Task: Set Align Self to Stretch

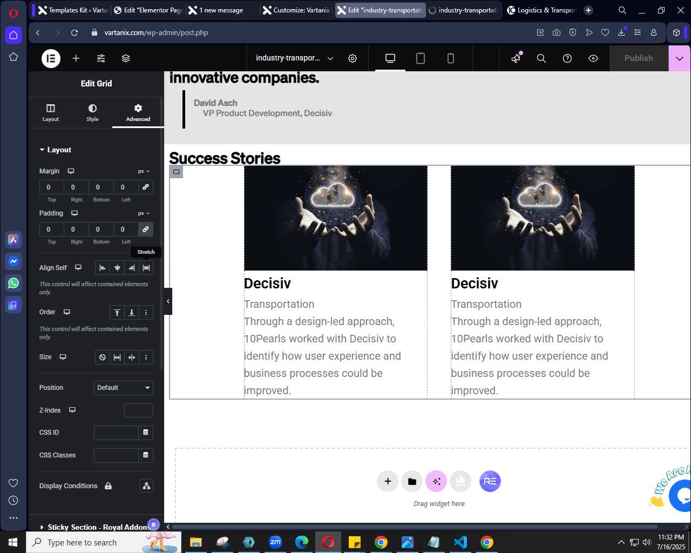Action: coord(146,268)
